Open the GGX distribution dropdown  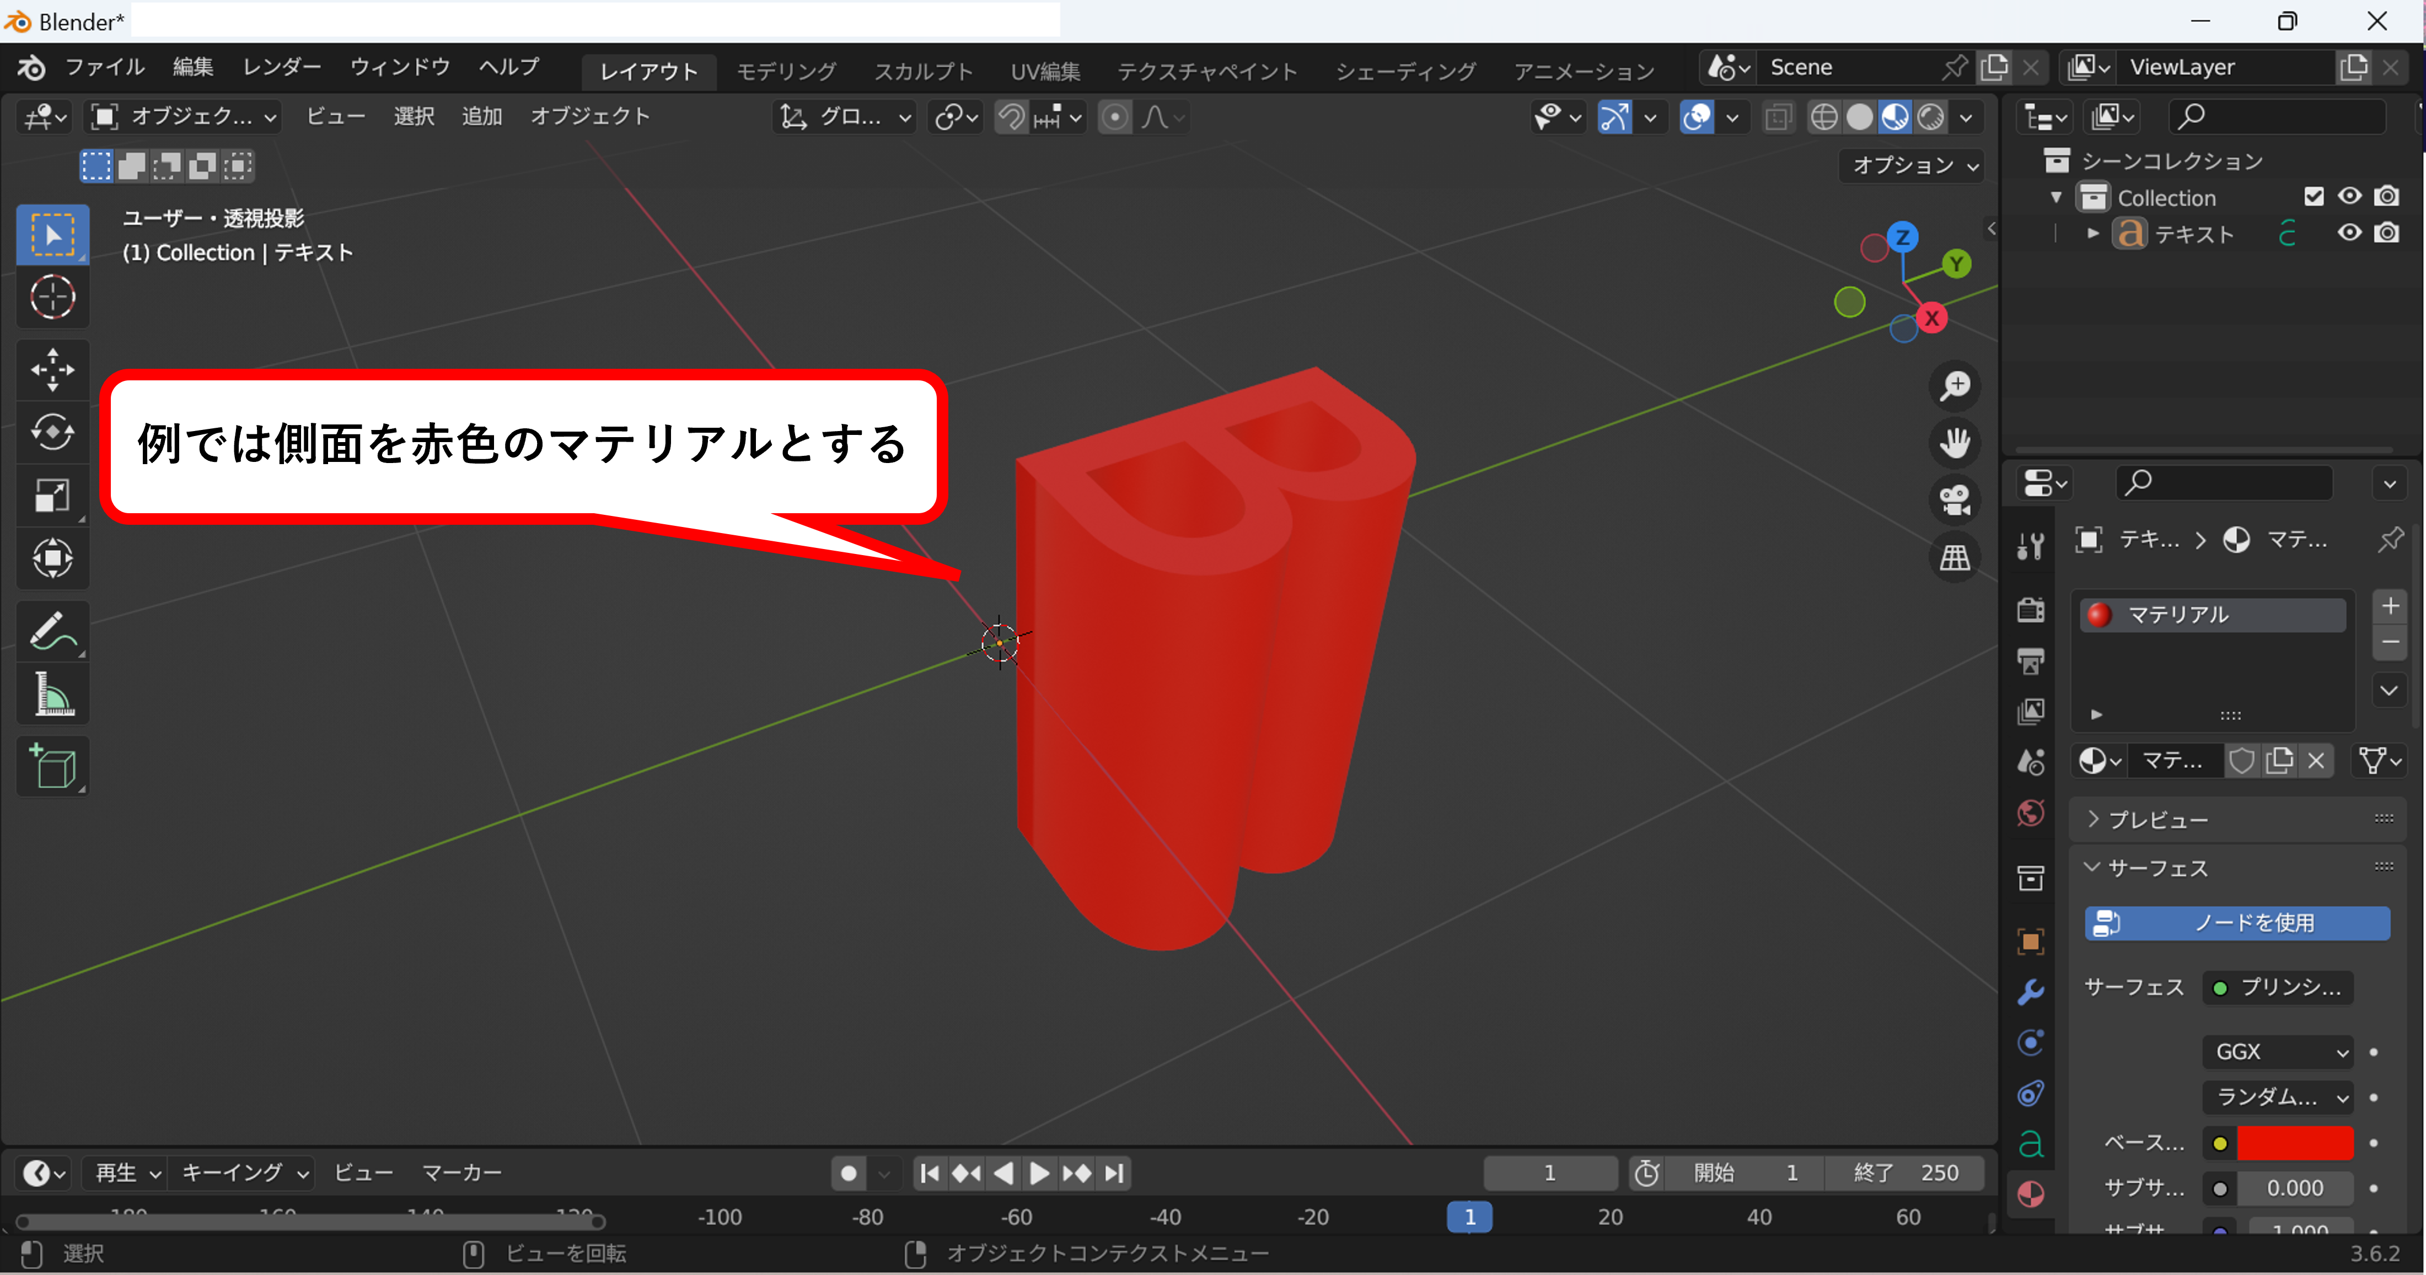coord(2277,1051)
